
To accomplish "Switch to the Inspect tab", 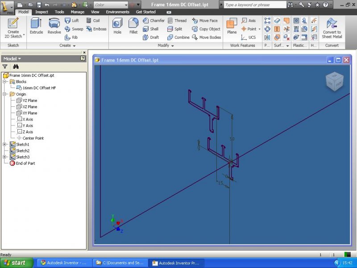I will [42, 12].
